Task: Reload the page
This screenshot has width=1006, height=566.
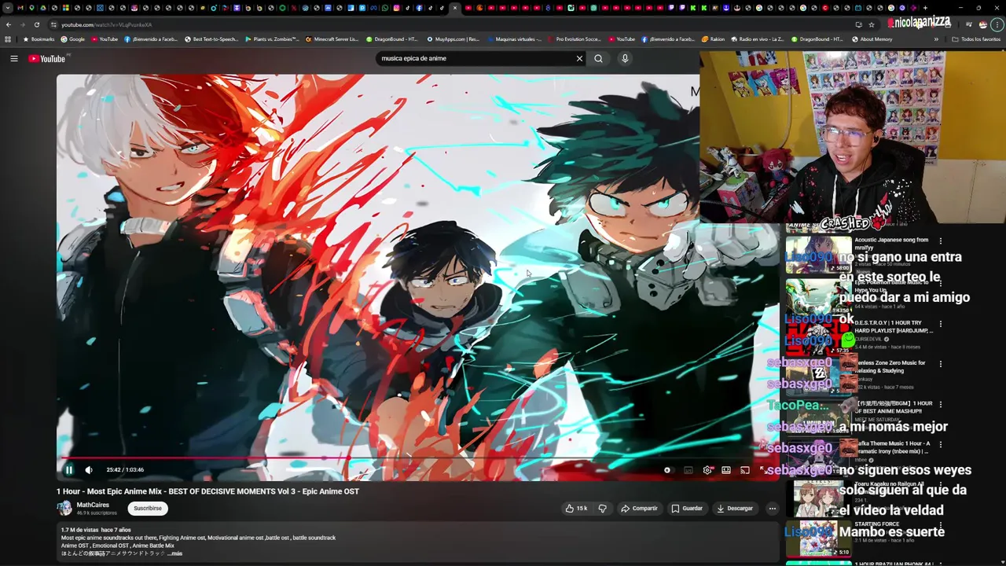Action: coord(36,24)
